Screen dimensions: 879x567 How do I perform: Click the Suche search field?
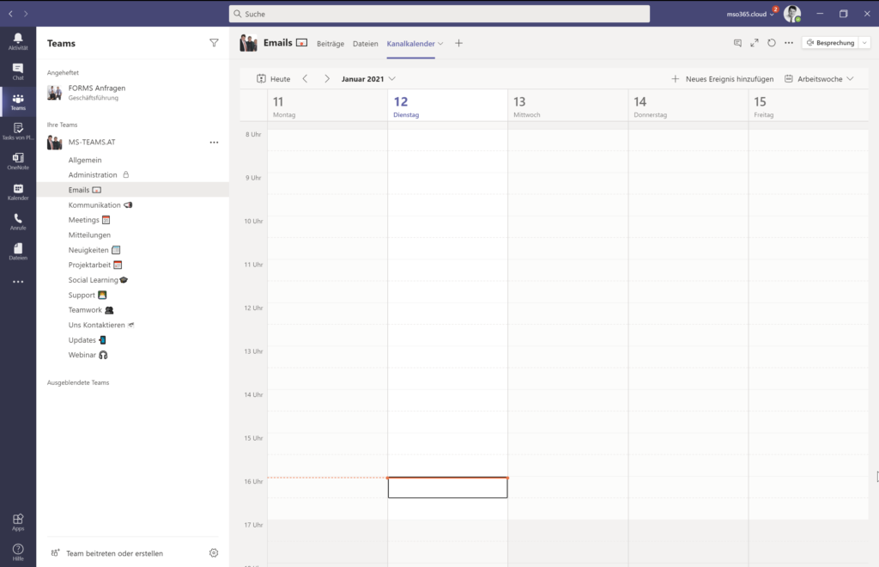pos(439,14)
